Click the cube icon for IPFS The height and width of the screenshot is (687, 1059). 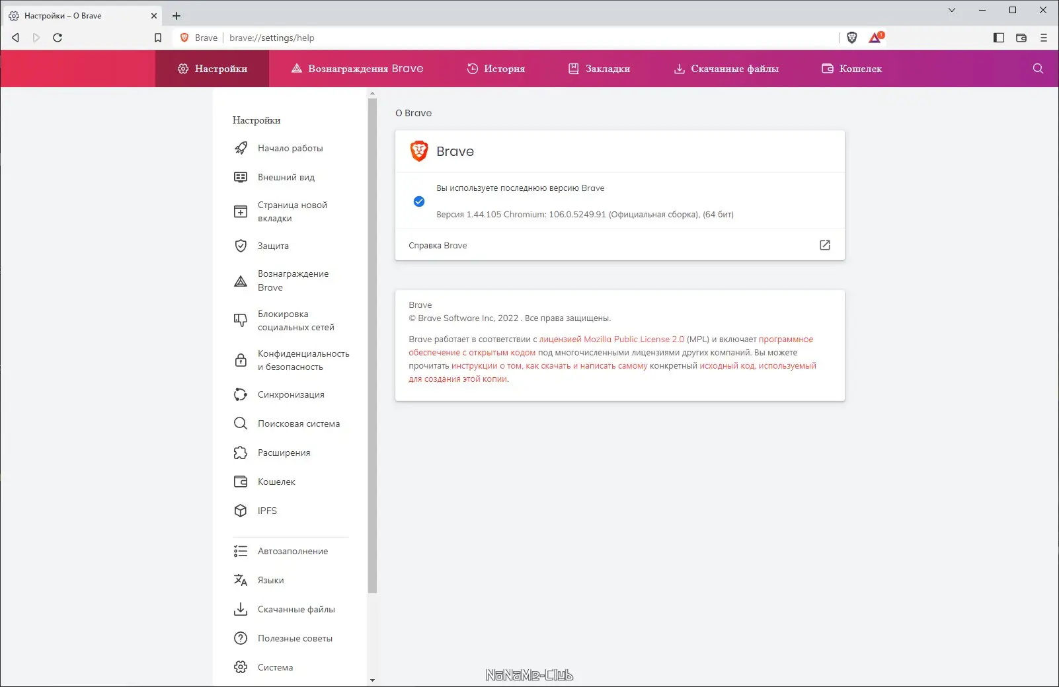pos(241,511)
